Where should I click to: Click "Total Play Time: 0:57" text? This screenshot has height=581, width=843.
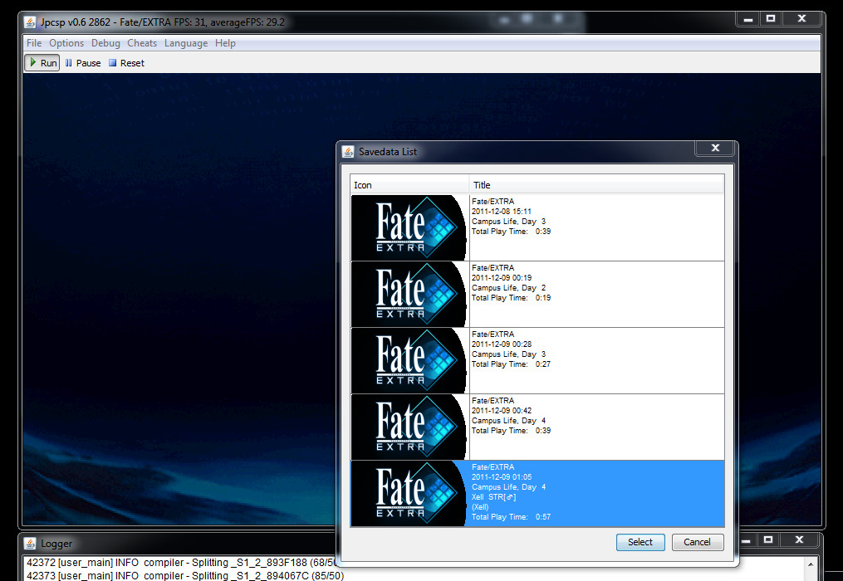point(512,517)
